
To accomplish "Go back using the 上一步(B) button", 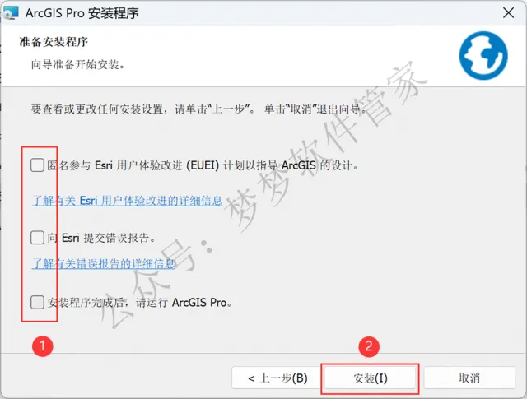I will [x=277, y=378].
